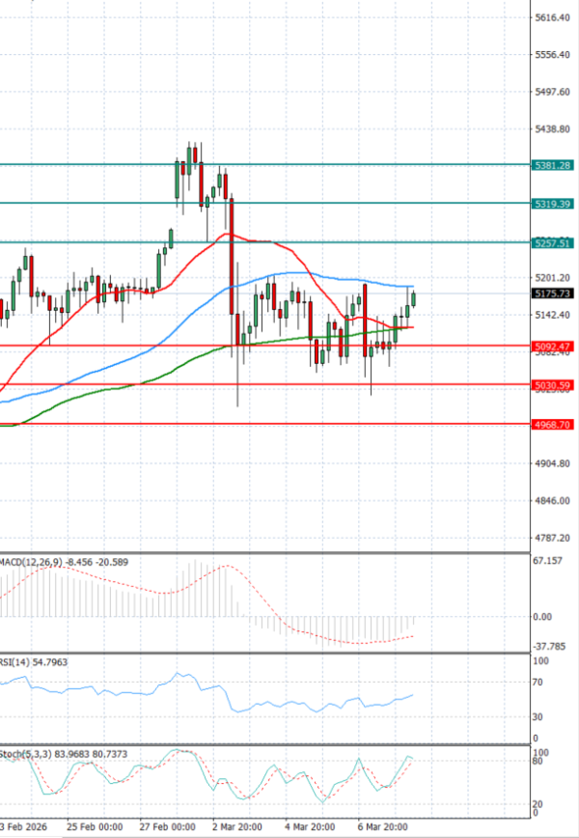Select the 4787.20 price axis value
Image resolution: width=579 pixels, height=838 pixels.
[553, 538]
